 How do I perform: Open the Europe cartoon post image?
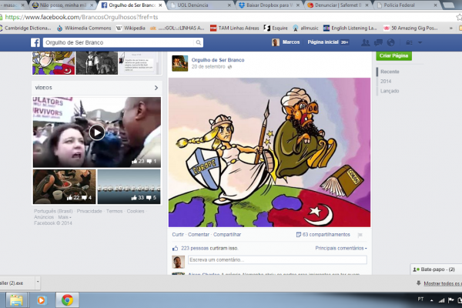pos(269,152)
